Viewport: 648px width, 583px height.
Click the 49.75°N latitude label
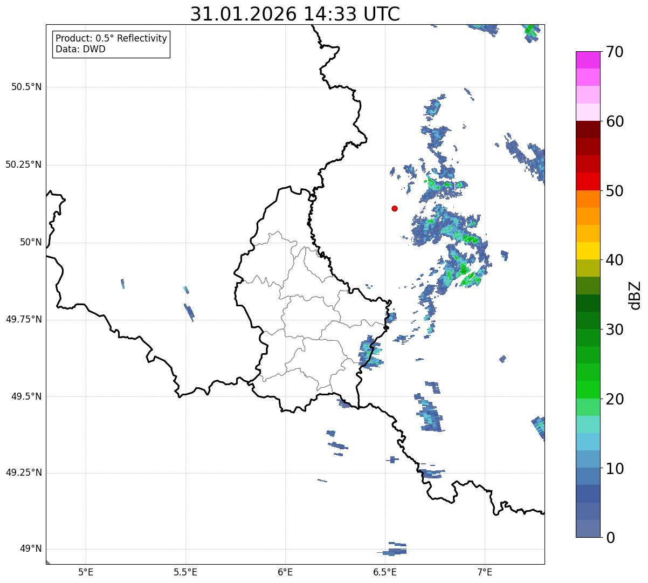click(x=23, y=319)
